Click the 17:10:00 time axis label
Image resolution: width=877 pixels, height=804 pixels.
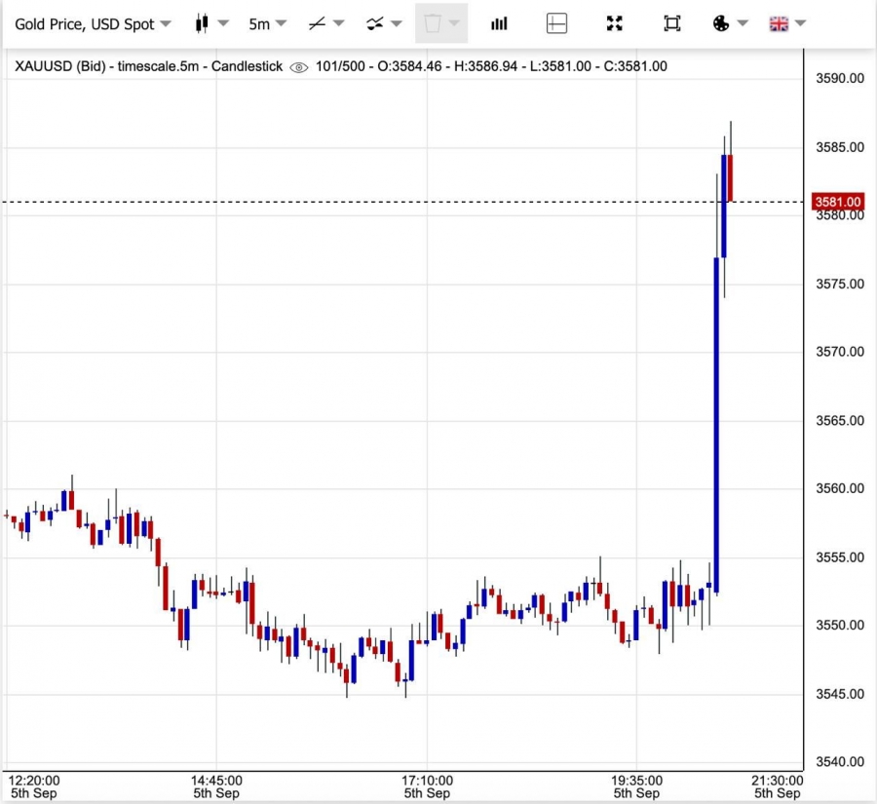click(x=427, y=780)
